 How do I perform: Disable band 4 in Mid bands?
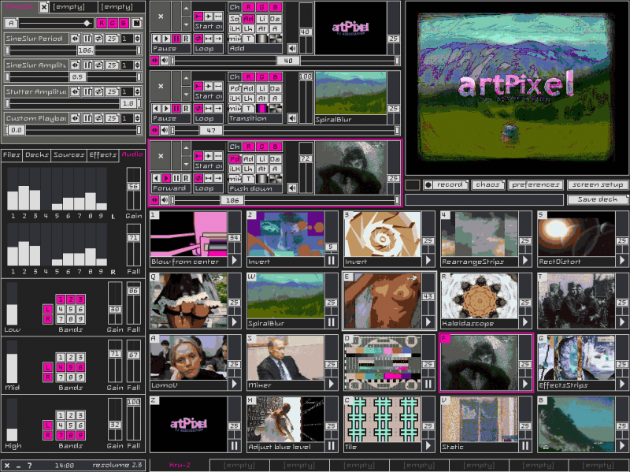coord(61,367)
